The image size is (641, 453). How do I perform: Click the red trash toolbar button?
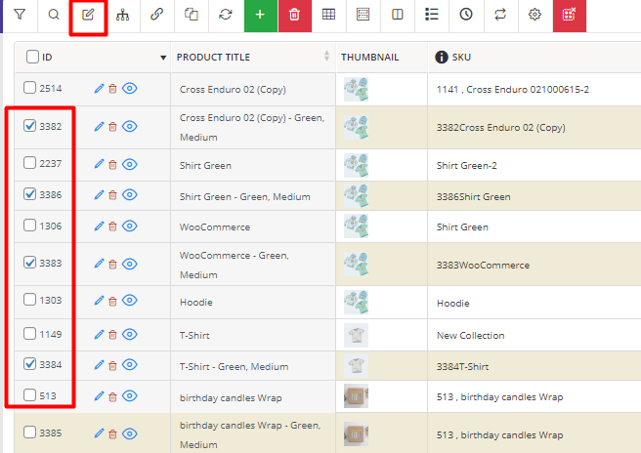295,16
